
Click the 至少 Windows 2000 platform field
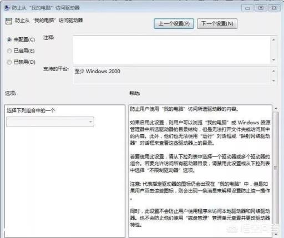click(172, 76)
